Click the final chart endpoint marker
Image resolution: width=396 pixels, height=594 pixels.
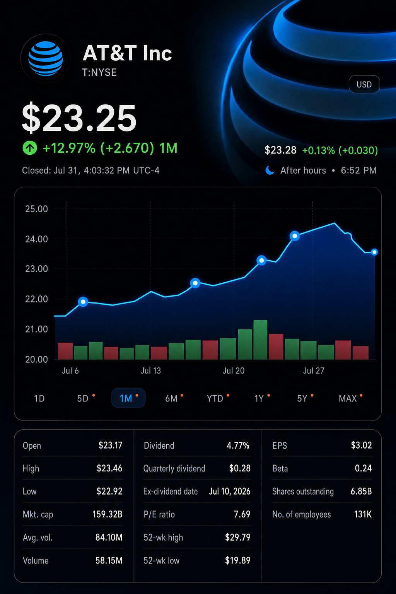[x=374, y=252]
